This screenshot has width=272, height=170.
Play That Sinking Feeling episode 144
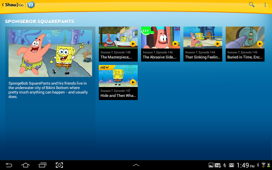pos(218,44)
